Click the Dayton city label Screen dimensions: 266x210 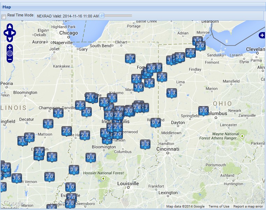point(178,122)
